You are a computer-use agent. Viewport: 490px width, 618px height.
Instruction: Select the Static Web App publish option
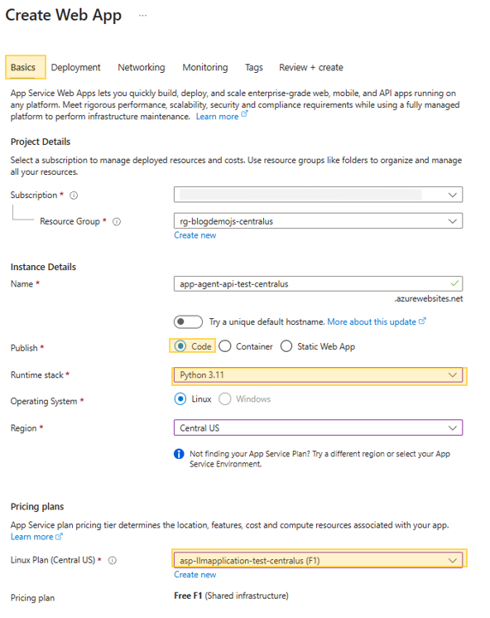(286, 346)
